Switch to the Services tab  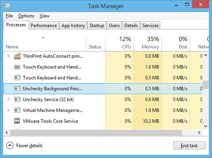[150, 26]
